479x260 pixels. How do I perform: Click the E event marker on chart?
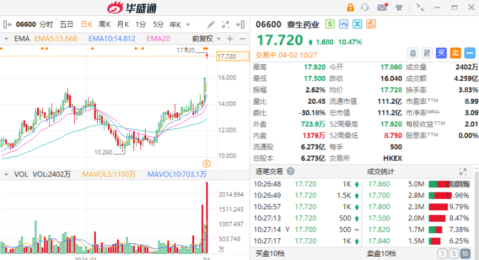(x=206, y=164)
